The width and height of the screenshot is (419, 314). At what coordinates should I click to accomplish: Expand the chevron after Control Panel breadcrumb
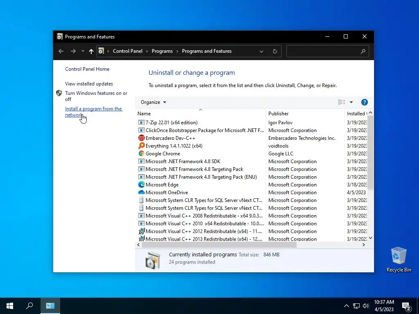[147, 51]
